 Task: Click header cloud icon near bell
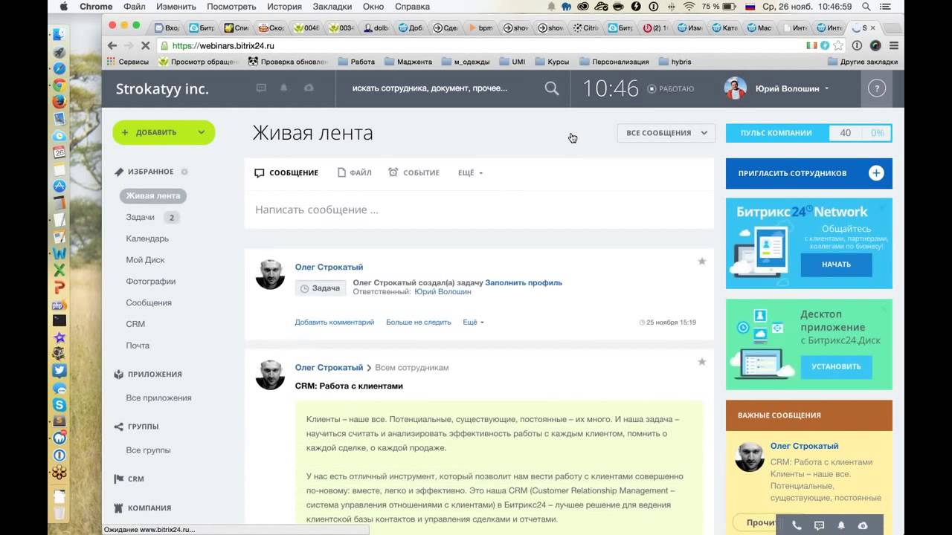(309, 88)
